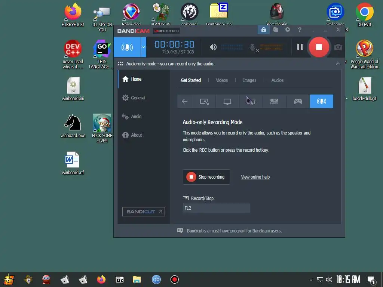Viewport: 383px width, 287px height.
Task: Switch to the Get Started tab
Action: (191, 80)
